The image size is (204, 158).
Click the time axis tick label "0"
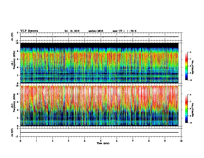(x=20, y=141)
